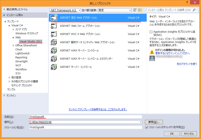Select LightSwitch in the template tree
Screen dimensions: 201x139
pos(22,54)
